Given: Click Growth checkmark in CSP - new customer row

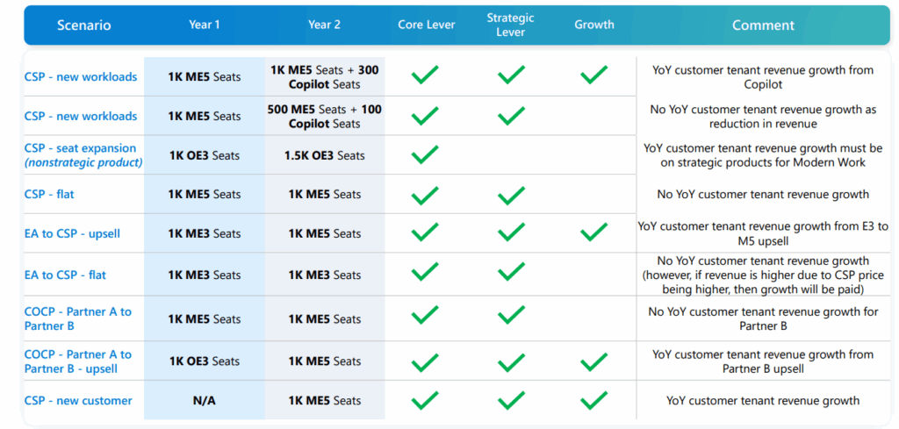Looking at the screenshot, I should click(593, 400).
